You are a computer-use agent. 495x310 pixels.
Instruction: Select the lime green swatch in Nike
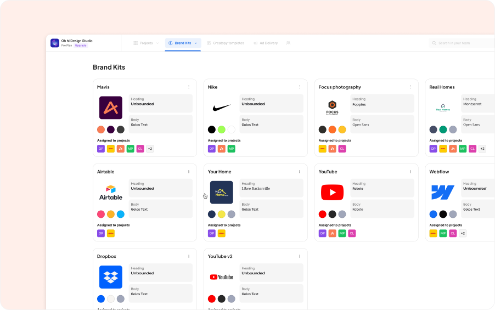[x=222, y=129]
